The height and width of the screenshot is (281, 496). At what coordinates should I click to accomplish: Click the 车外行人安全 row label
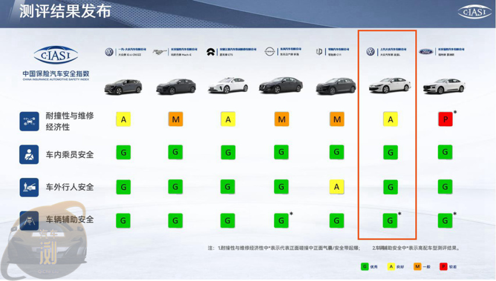pyautogui.click(x=70, y=187)
